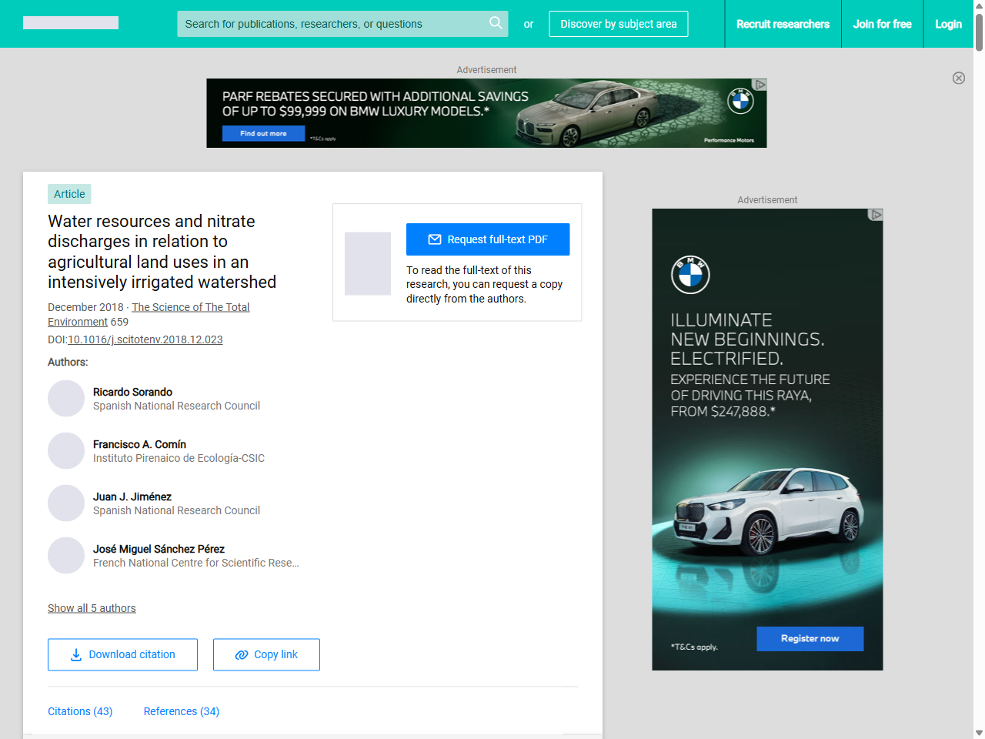Click the page scrollbar down arrow
Screen dimensions: 985x739
tap(979, 733)
